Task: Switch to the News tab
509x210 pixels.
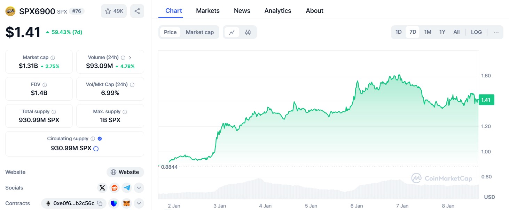Action: (x=242, y=11)
